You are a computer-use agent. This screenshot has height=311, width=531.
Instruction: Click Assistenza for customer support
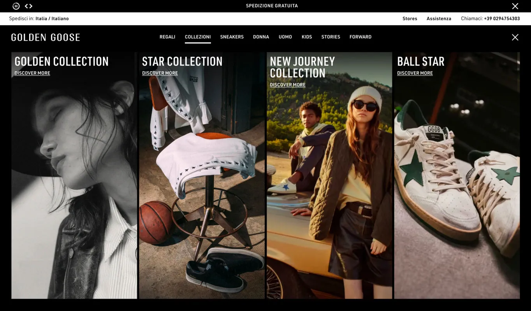[439, 18]
